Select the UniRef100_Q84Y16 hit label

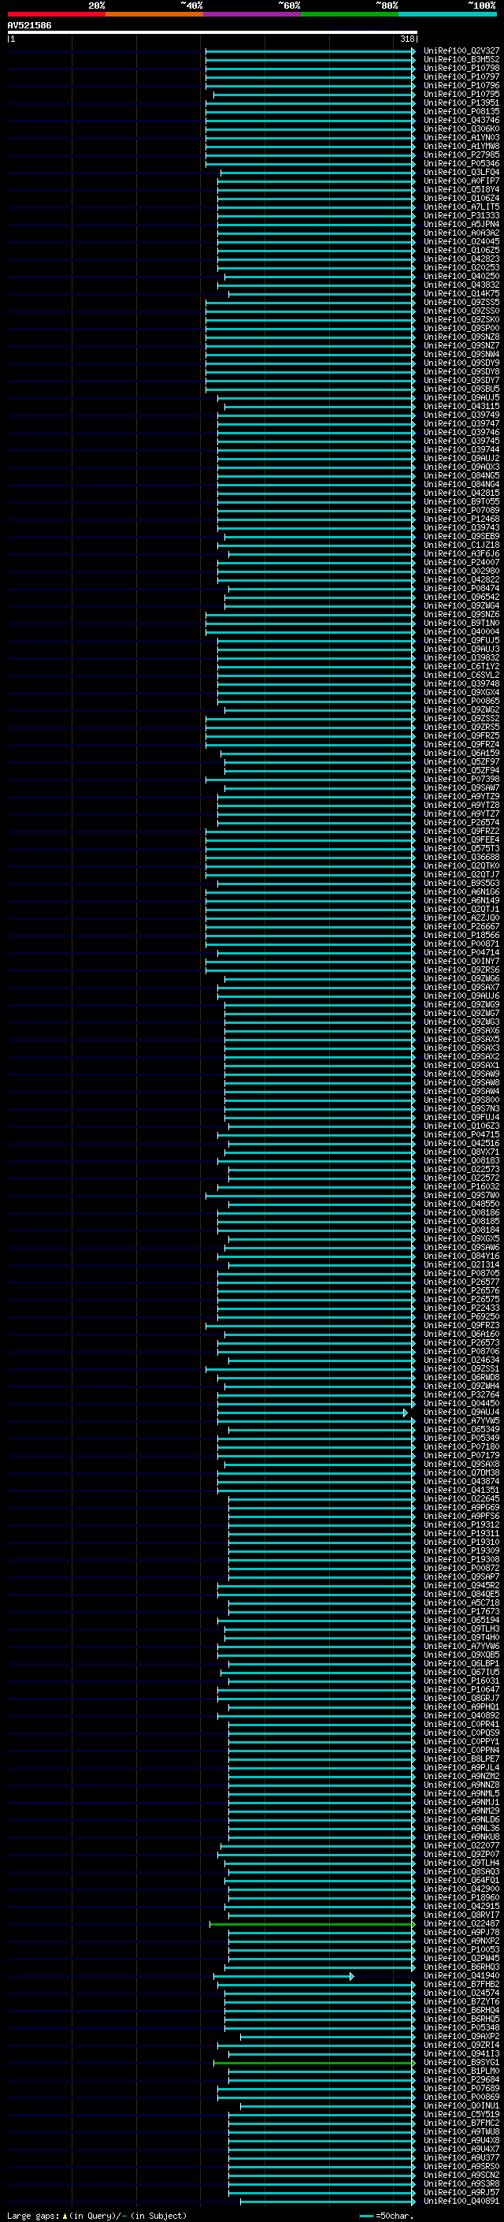461,1256
